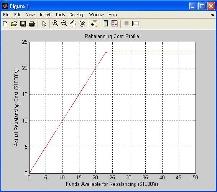Enable the Pan hand tool
This screenshot has height=192, width=217.
coord(73,23)
